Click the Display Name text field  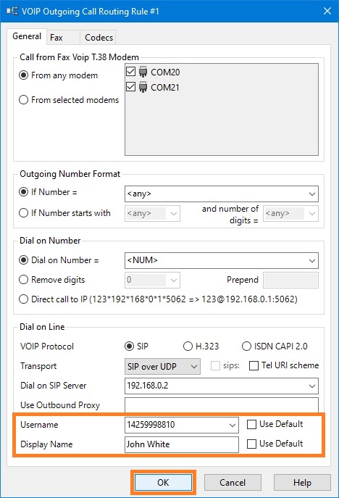(x=182, y=444)
